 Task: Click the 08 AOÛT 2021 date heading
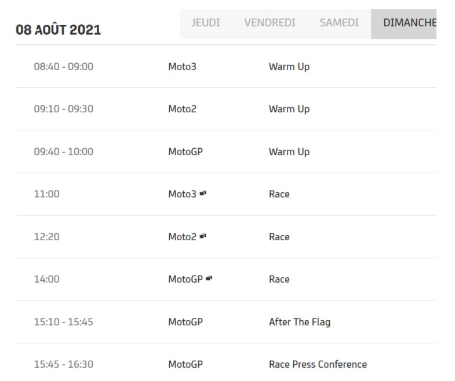tap(59, 30)
